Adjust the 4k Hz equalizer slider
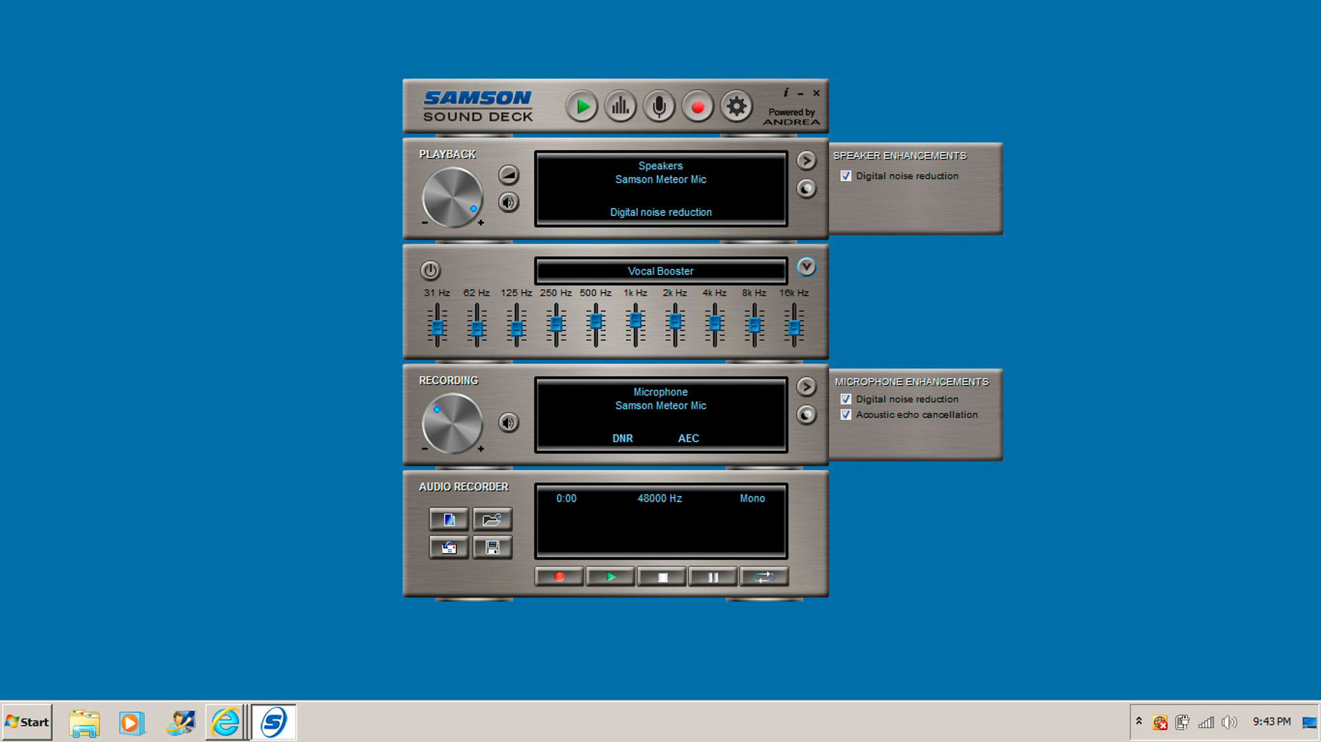Image resolution: width=1321 pixels, height=742 pixels. tap(715, 325)
